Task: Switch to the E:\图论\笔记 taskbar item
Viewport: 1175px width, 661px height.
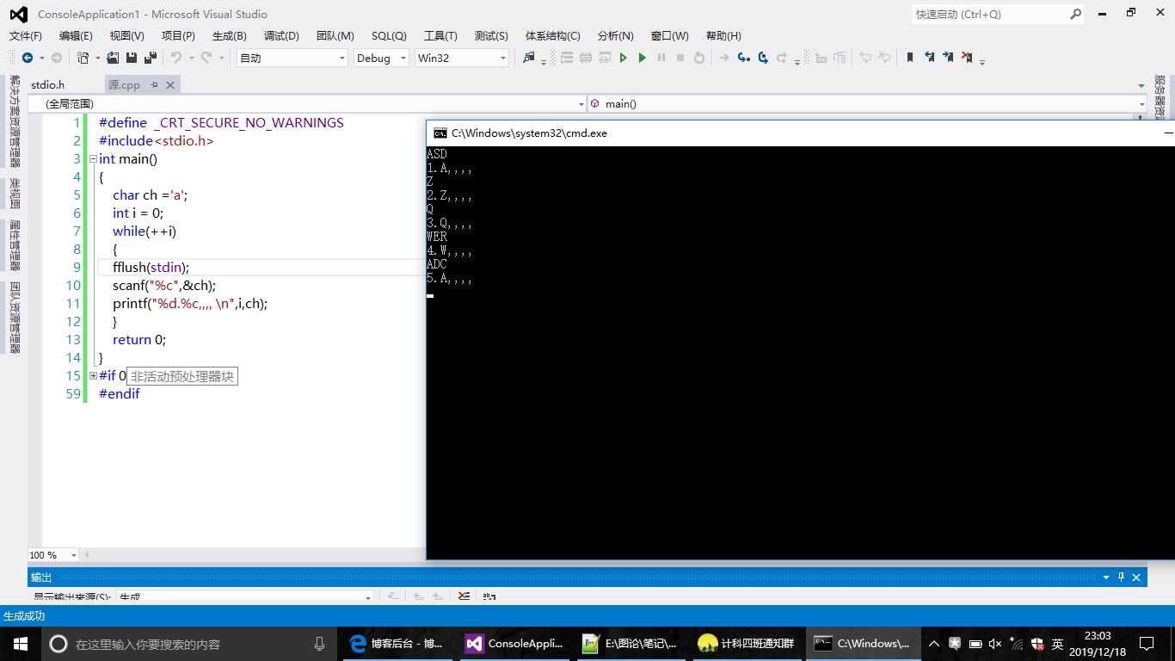Action: [x=630, y=643]
